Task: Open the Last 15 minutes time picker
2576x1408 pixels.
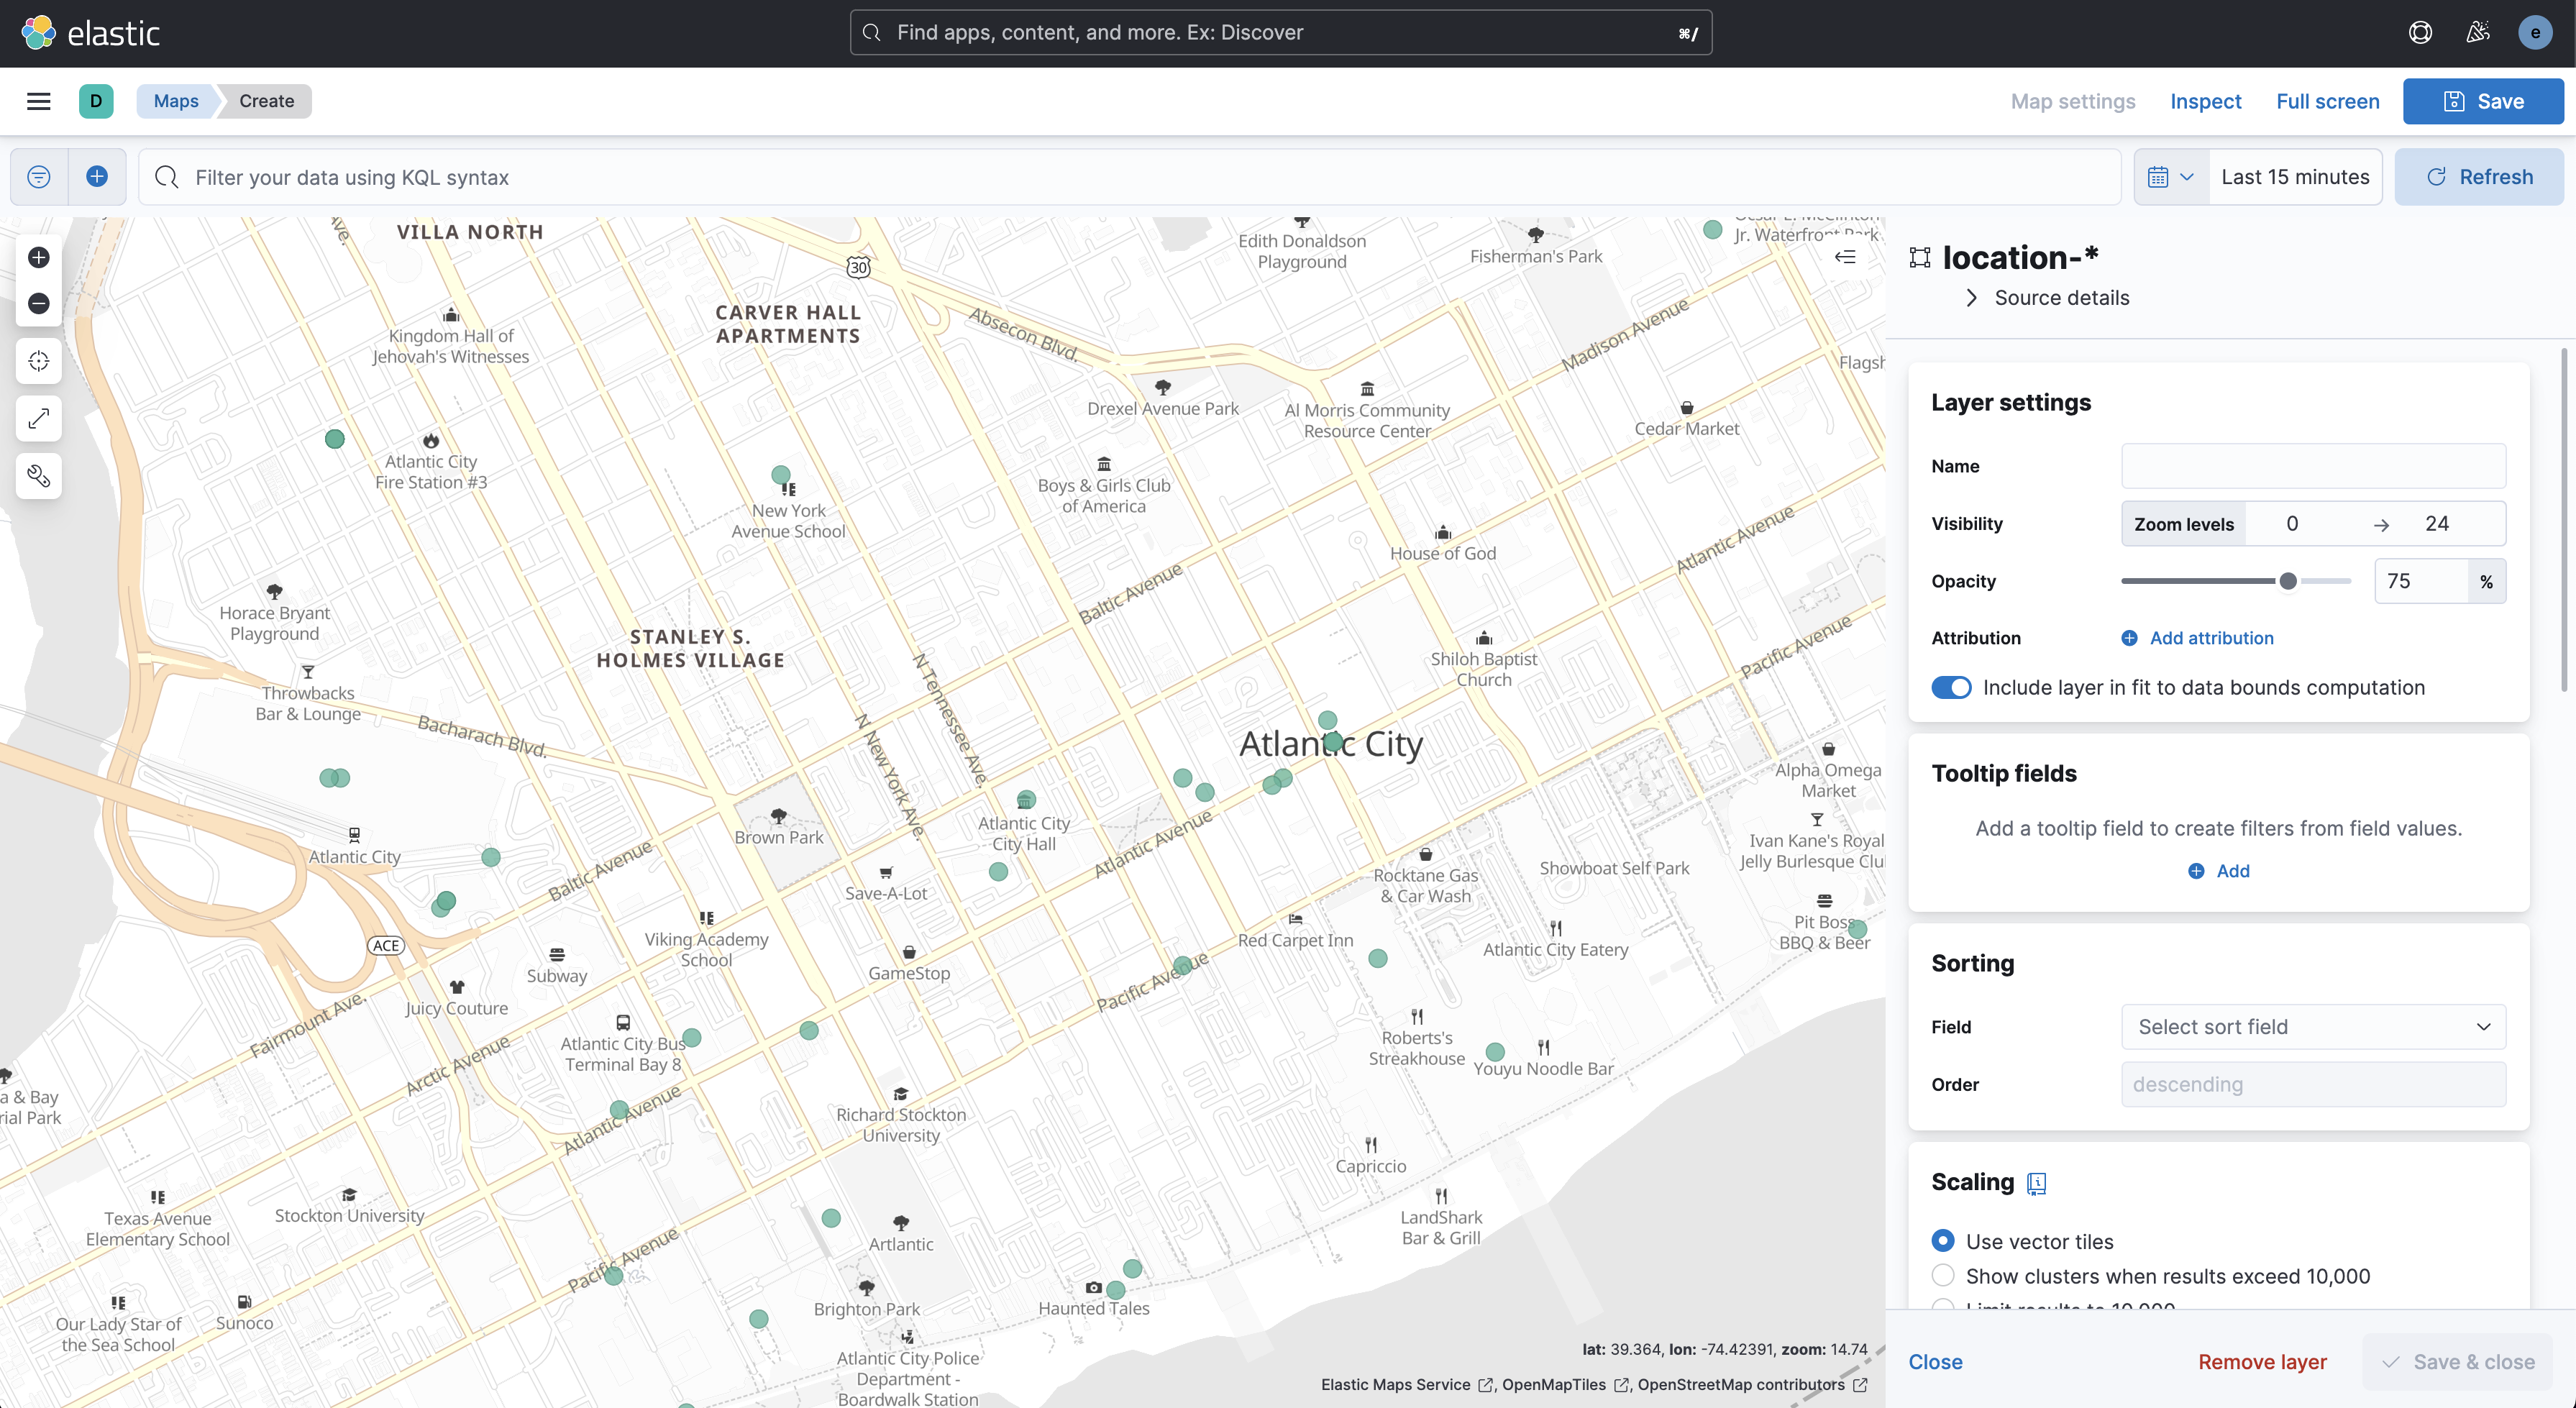Action: [x=2295, y=177]
